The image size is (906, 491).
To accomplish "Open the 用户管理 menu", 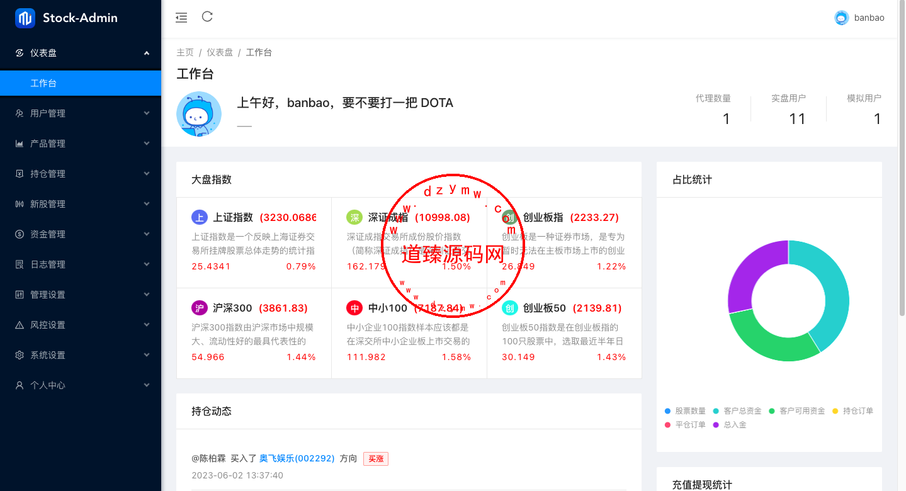I will click(x=81, y=113).
